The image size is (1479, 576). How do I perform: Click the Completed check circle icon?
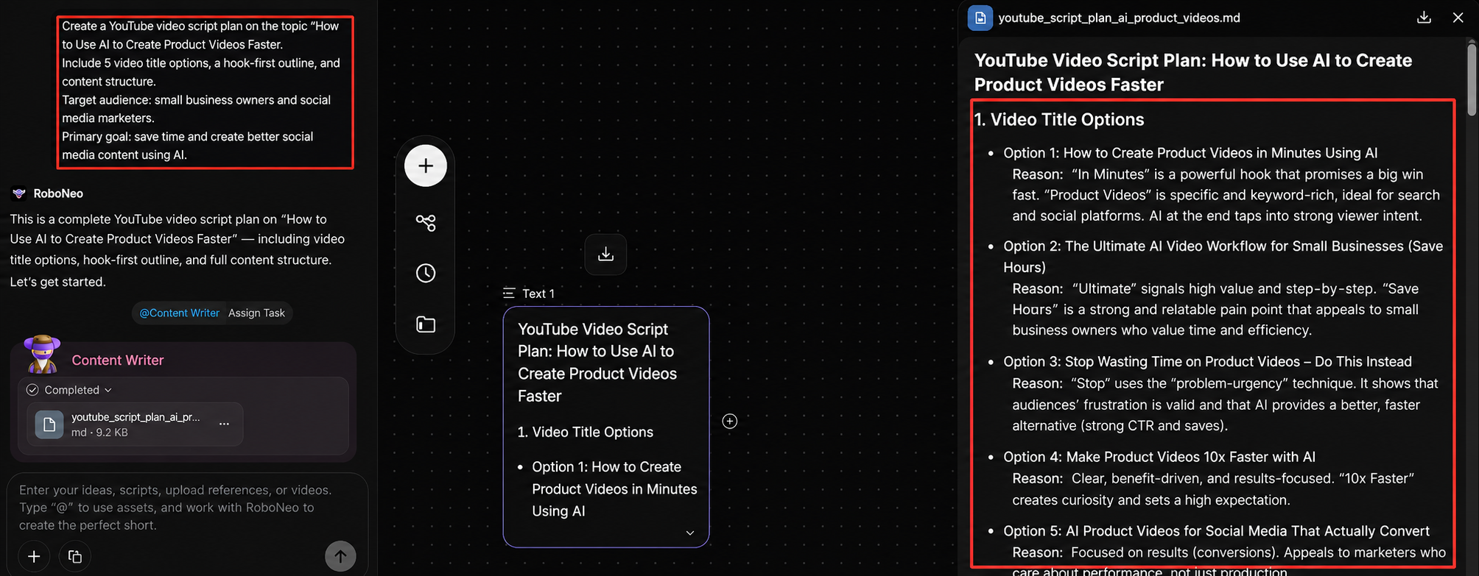tap(32, 390)
